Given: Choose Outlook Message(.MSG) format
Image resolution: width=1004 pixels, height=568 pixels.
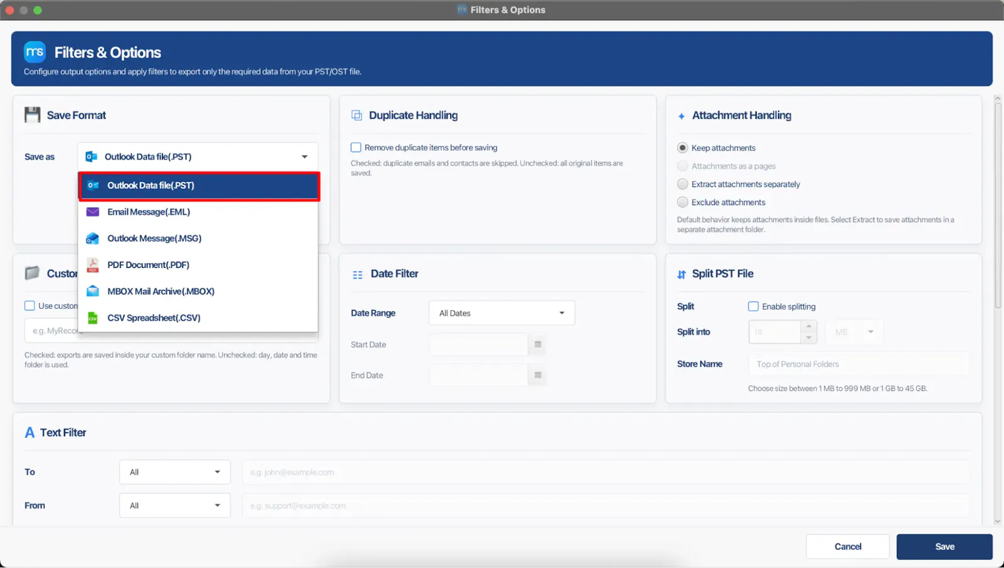Looking at the screenshot, I should coord(198,238).
